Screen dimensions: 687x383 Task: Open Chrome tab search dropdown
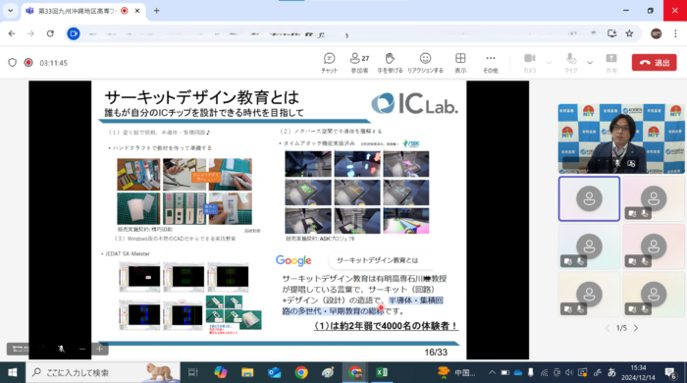click(10, 11)
